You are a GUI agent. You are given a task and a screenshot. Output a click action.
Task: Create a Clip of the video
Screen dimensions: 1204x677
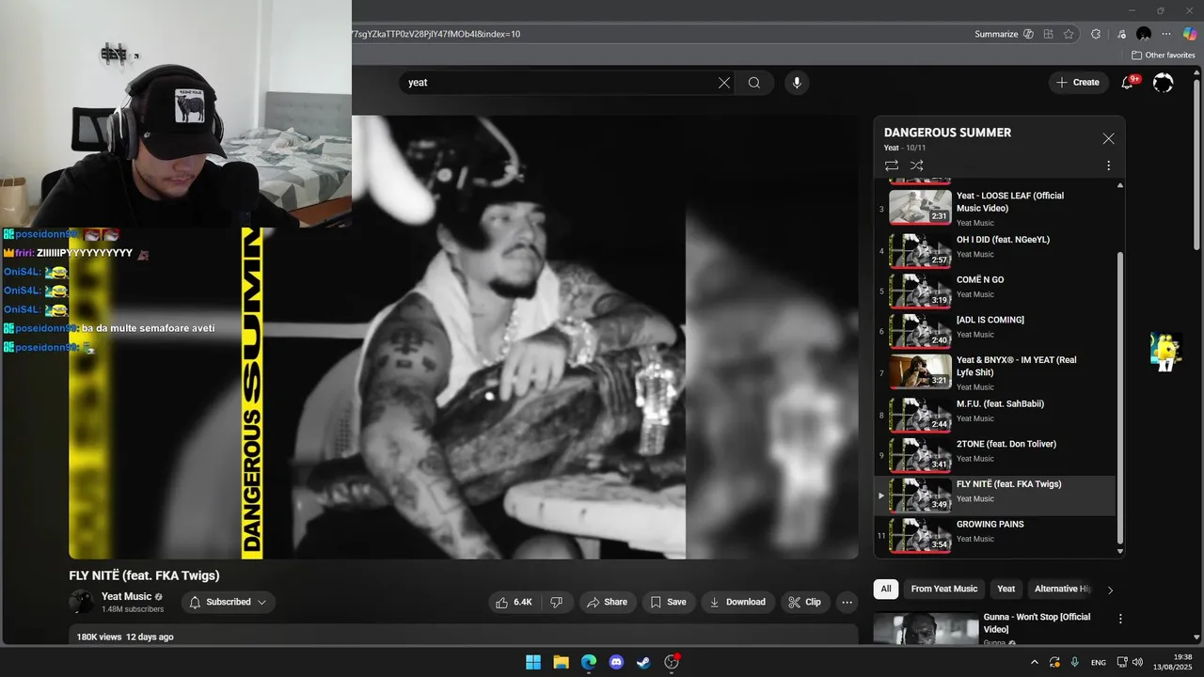click(805, 602)
